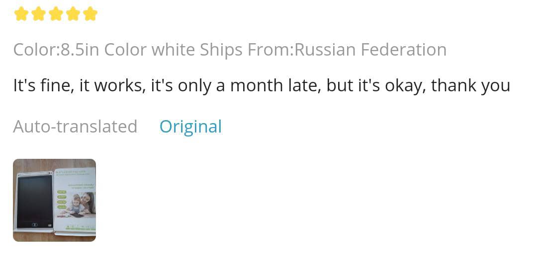Click the "Color:8.5in" variant text

(56, 50)
